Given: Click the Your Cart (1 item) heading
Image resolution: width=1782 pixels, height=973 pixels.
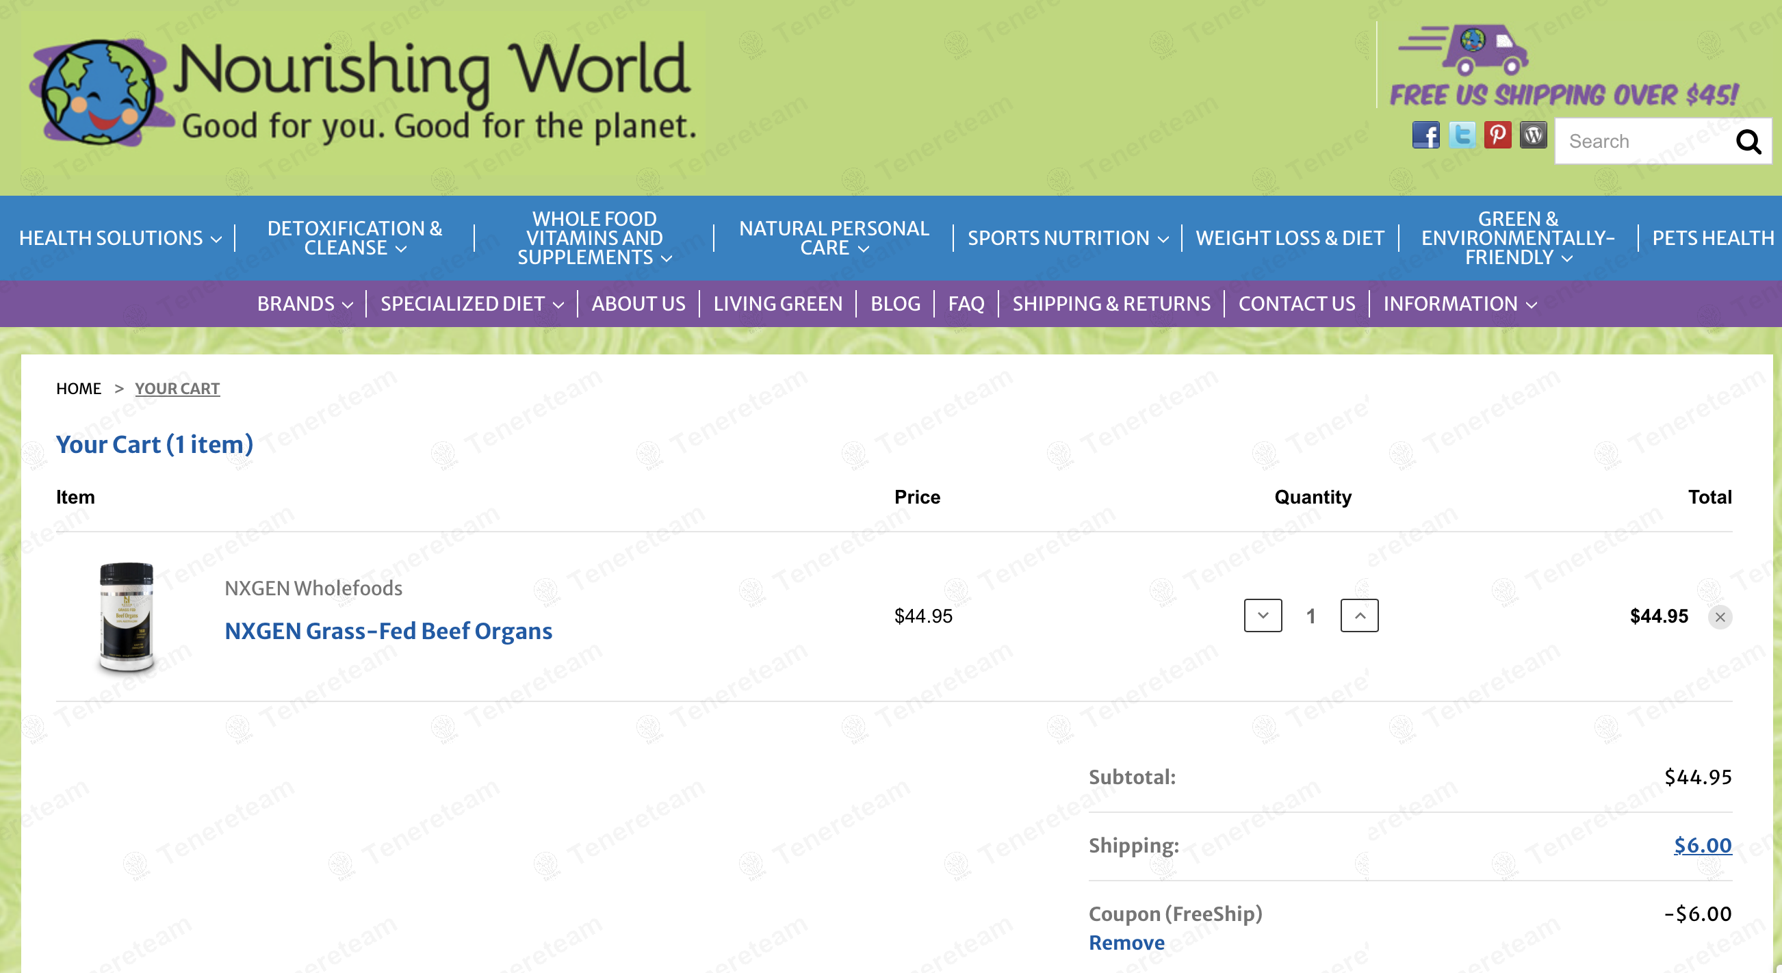Looking at the screenshot, I should [x=154, y=444].
